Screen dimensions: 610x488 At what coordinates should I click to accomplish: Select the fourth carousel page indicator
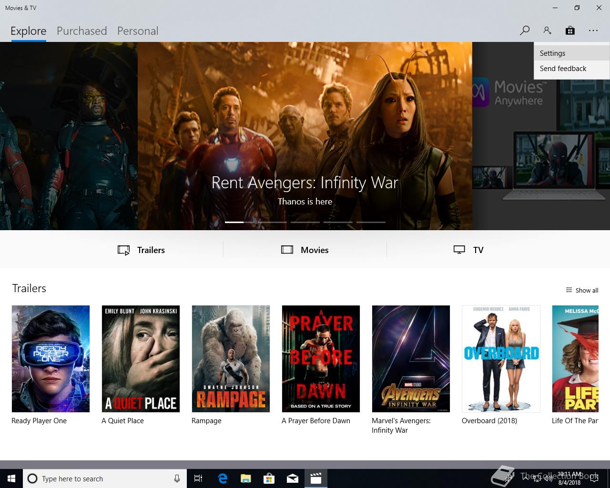338,222
